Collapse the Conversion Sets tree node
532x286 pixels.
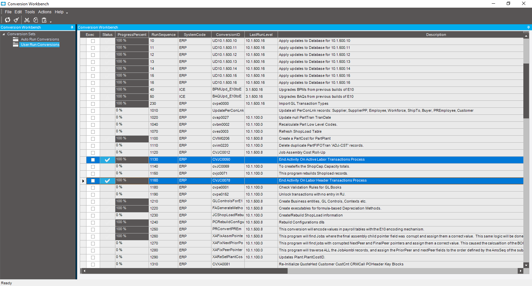coord(4,34)
